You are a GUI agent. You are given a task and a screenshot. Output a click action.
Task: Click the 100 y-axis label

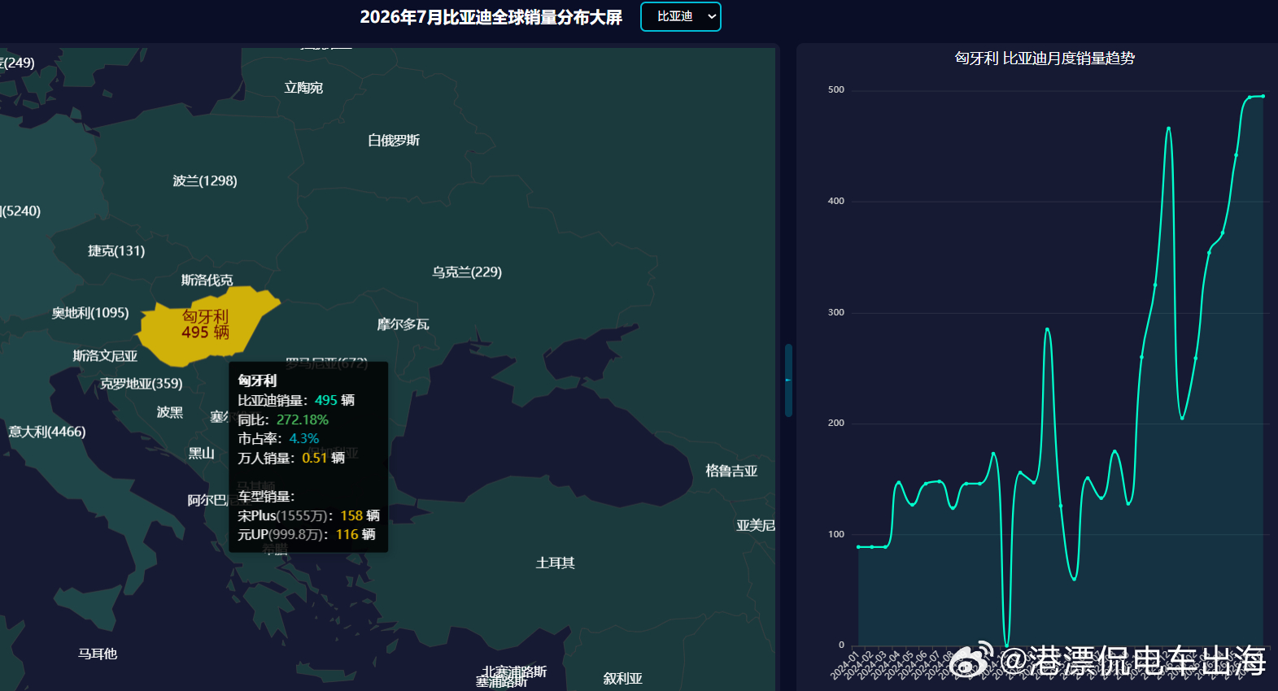click(x=836, y=534)
